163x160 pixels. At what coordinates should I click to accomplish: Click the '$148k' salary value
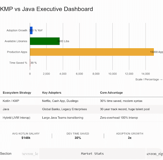[26, 138]
